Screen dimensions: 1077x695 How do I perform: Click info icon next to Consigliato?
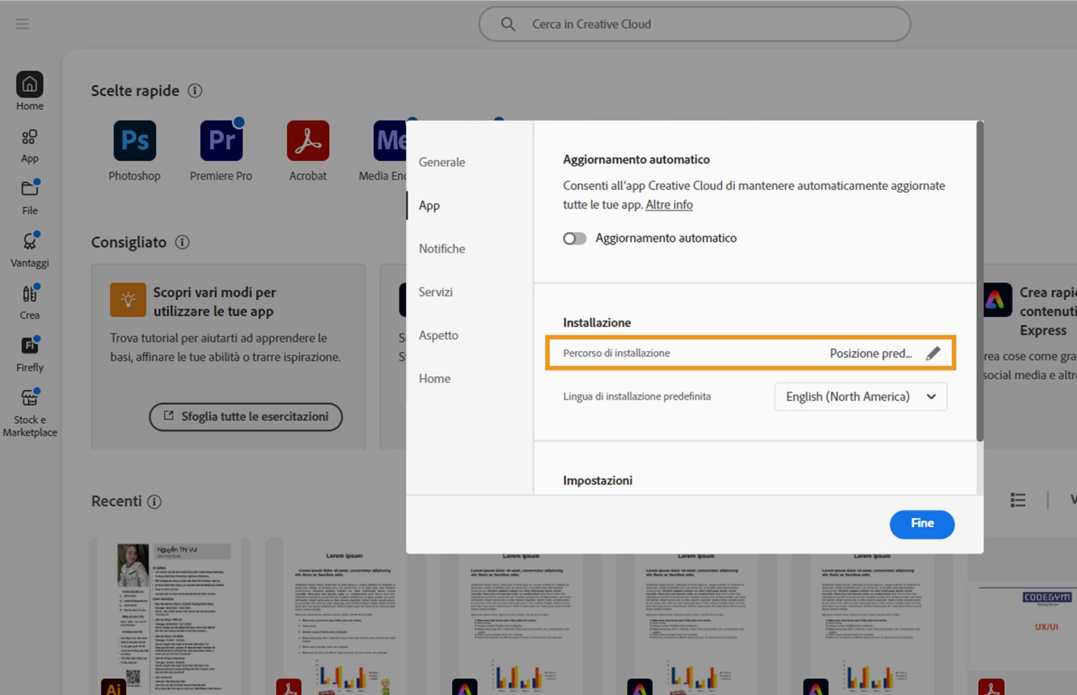[x=182, y=242]
